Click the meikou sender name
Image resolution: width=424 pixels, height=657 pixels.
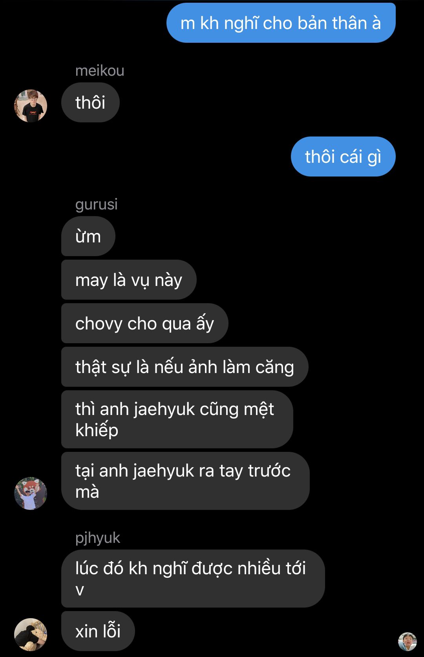coord(100,71)
